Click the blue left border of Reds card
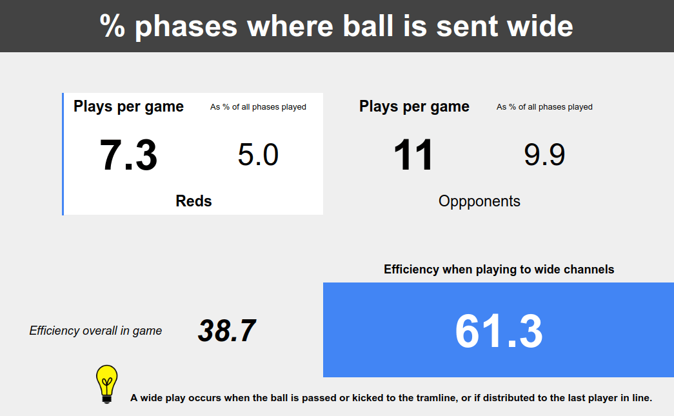This screenshot has height=416, width=674. pos(63,154)
